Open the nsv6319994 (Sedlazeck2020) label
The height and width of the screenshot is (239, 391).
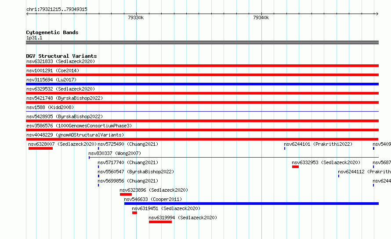[x=183, y=218]
